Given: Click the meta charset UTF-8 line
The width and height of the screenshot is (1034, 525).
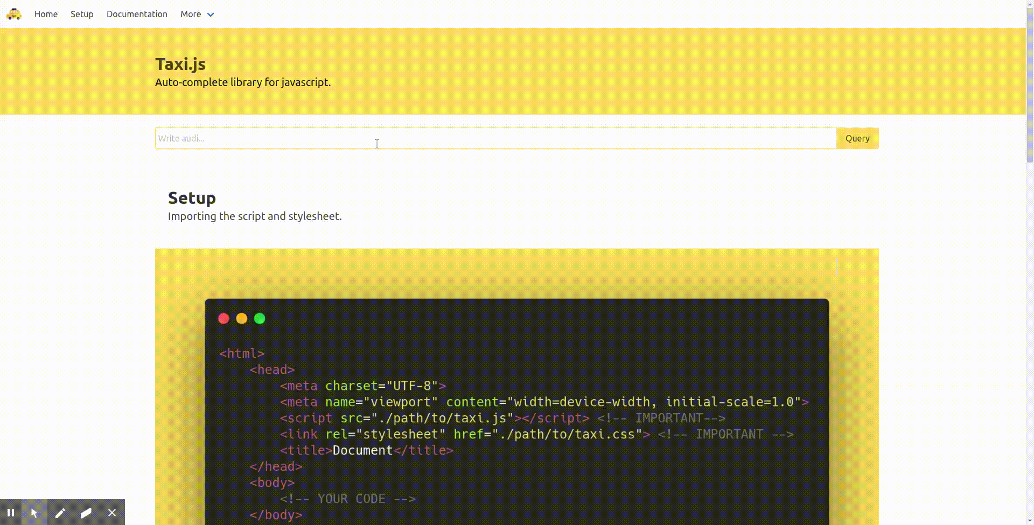Looking at the screenshot, I should point(363,386).
